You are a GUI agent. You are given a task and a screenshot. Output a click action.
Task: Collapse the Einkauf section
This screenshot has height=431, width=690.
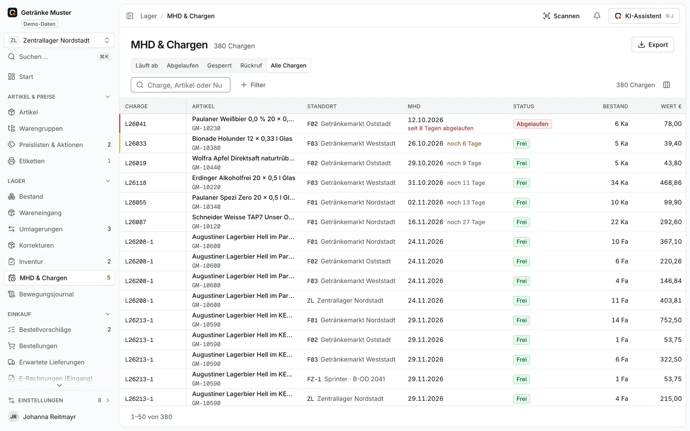[59, 314]
